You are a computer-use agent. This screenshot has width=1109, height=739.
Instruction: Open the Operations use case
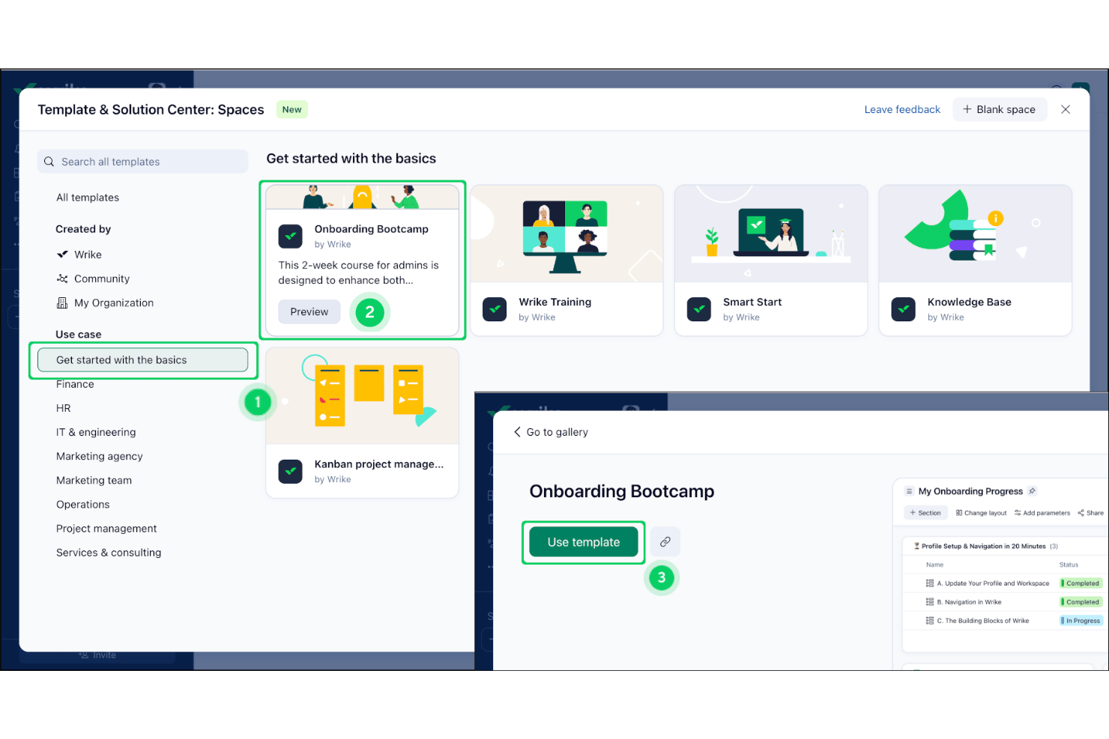click(83, 505)
